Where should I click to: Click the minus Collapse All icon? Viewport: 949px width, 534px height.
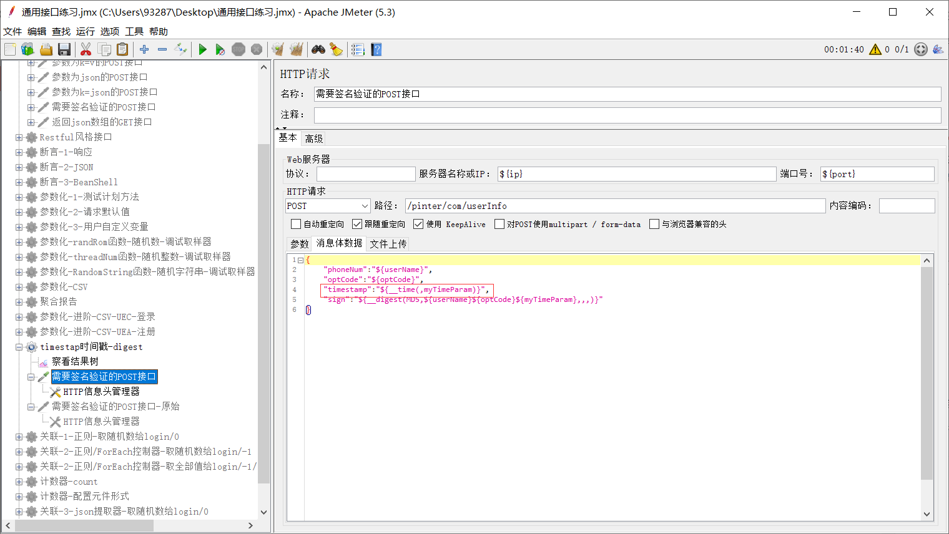(162, 49)
